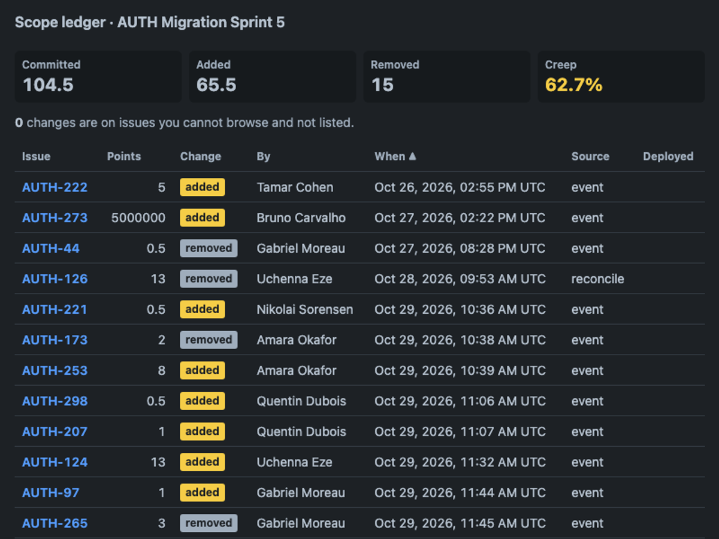Click the added badge in AUTH-221 row
719x539 pixels.
coord(203,309)
